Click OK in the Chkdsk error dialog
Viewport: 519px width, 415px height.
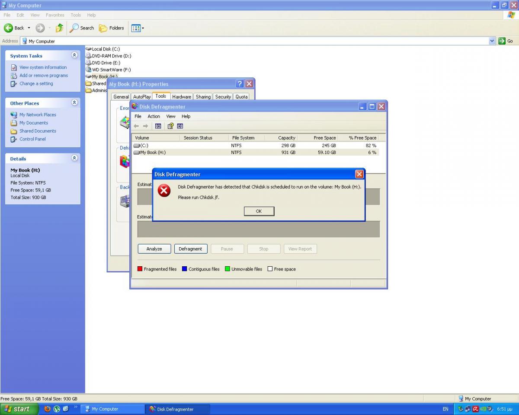click(x=259, y=211)
